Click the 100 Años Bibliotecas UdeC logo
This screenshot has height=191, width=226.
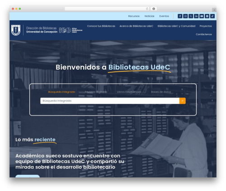coord(71,30)
